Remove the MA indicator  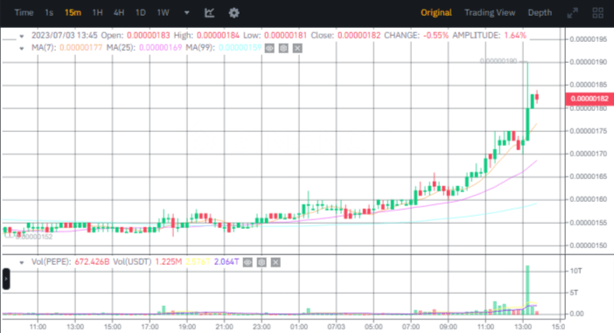pyautogui.click(x=297, y=48)
